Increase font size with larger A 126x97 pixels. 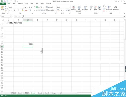pos(29,7)
